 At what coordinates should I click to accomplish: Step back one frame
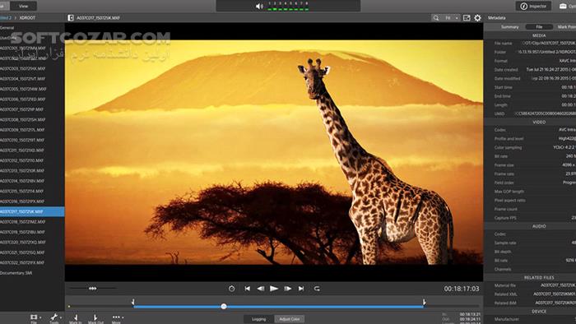261,289
